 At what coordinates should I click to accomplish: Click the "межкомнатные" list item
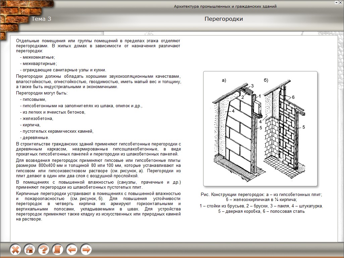point(38,57)
